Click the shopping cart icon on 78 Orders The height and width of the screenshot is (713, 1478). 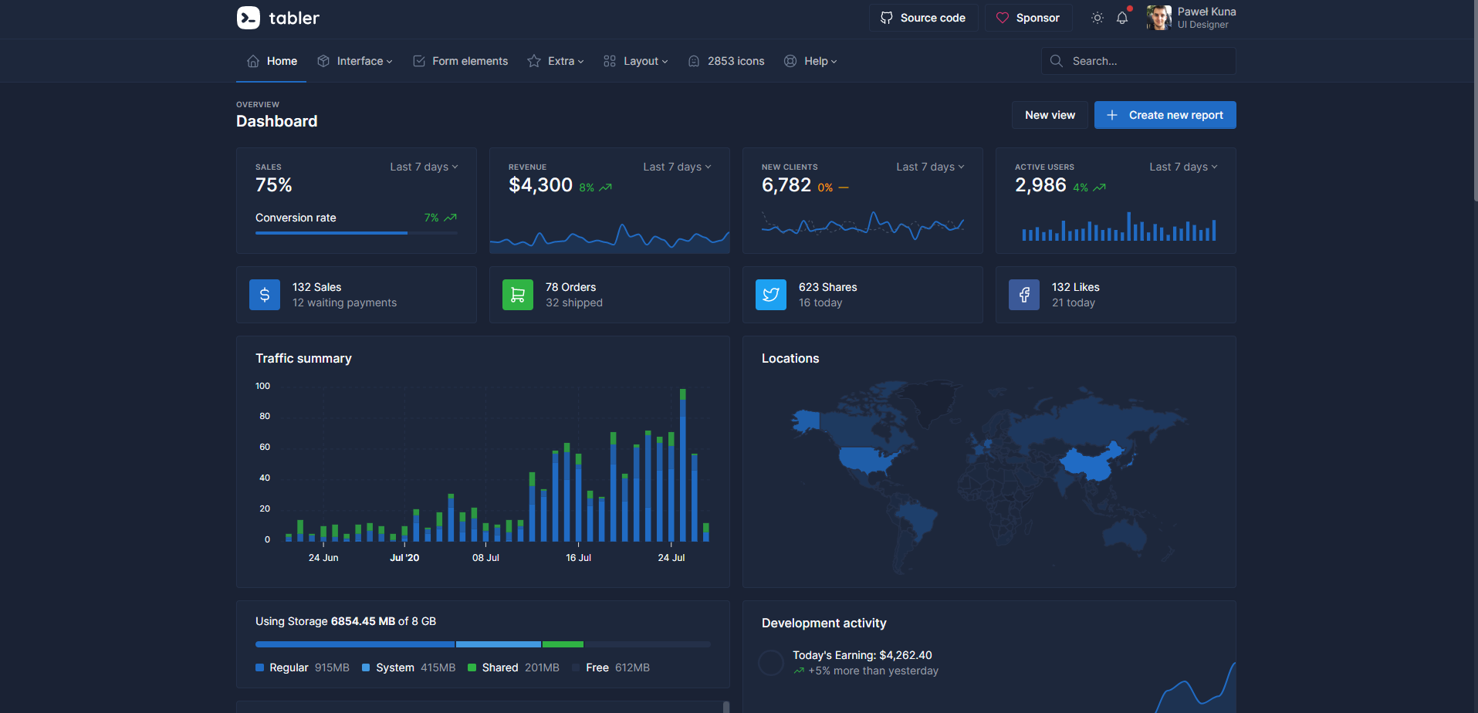click(518, 295)
